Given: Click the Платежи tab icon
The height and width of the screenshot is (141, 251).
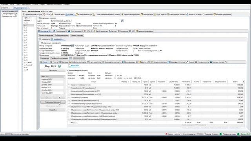Looking at the screenshot, I should (x=60, y=62).
